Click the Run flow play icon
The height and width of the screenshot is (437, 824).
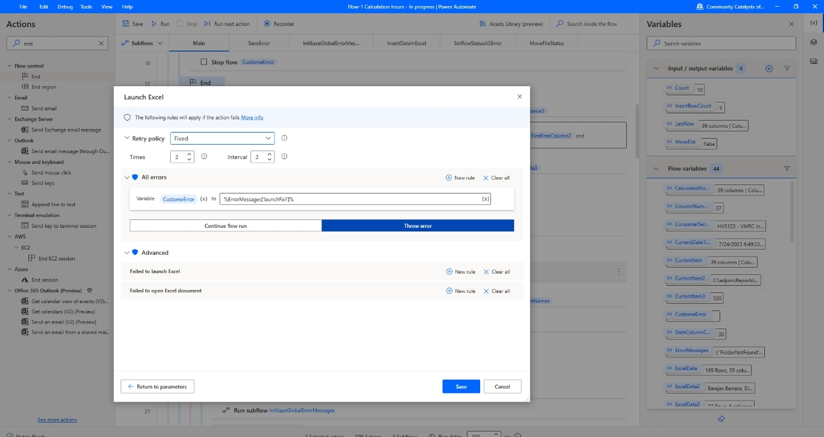pos(154,24)
